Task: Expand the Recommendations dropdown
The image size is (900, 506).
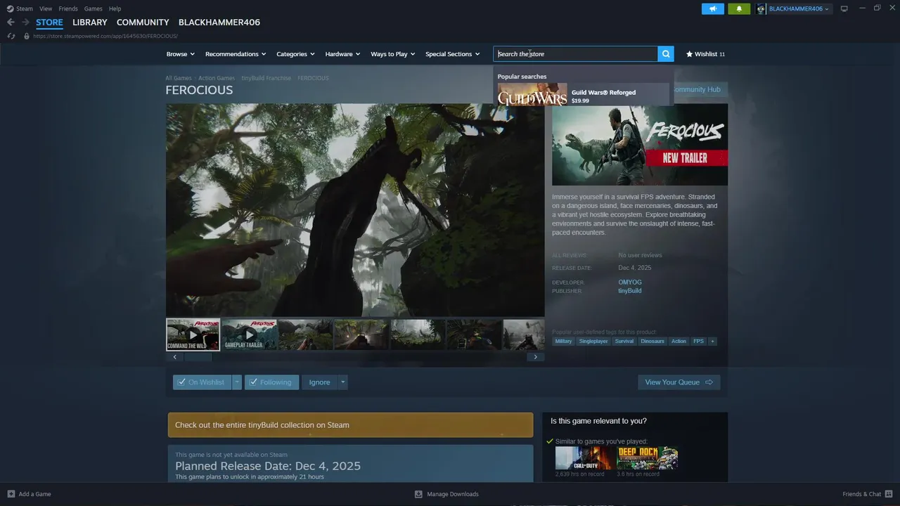Action: [236, 54]
